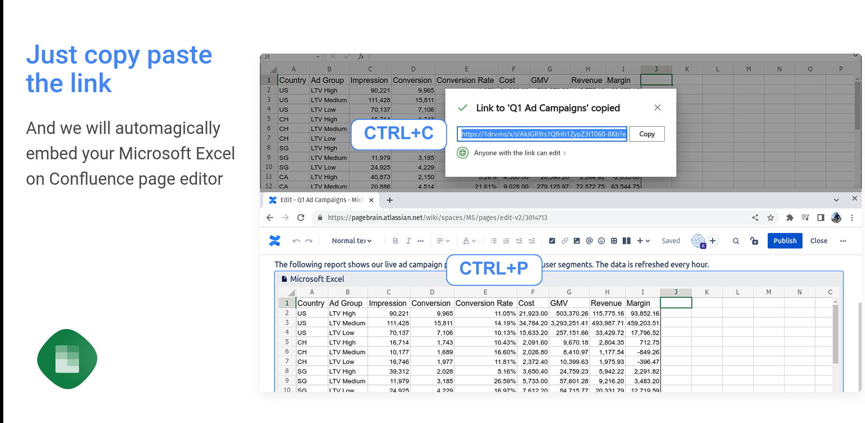Expand the Excel name box dropdown
This screenshot has height=423, width=865.
tap(318, 57)
